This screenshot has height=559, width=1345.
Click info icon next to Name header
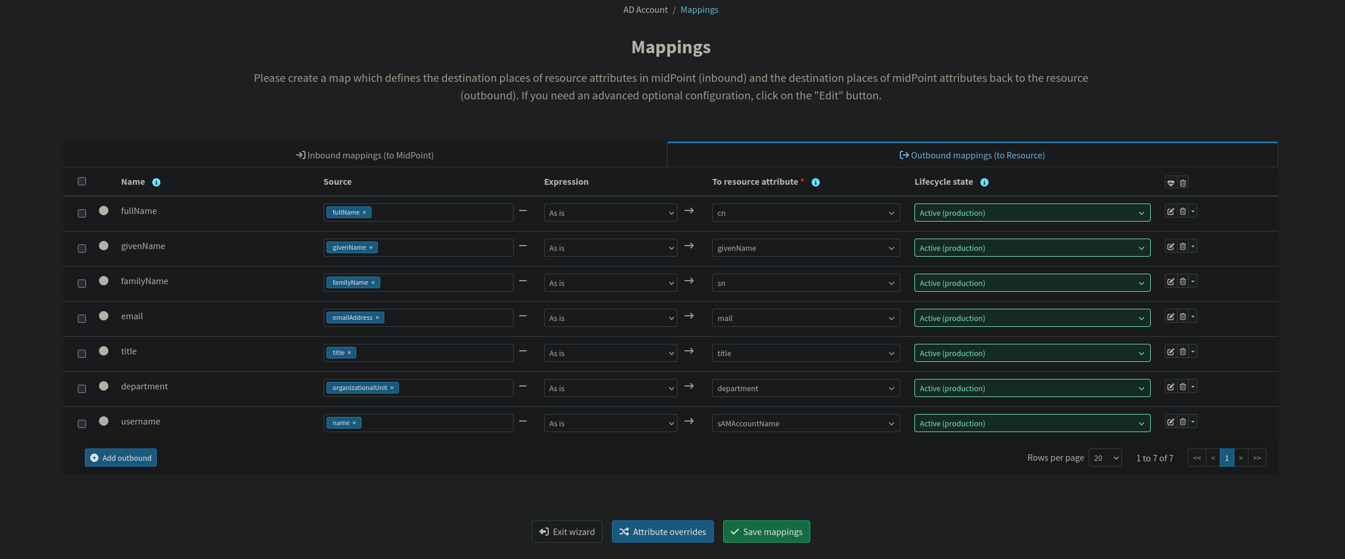tap(156, 182)
